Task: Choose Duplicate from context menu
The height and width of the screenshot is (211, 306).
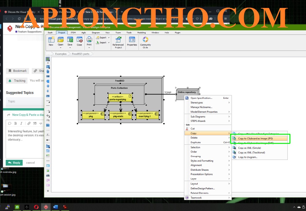Action: coord(208,142)
